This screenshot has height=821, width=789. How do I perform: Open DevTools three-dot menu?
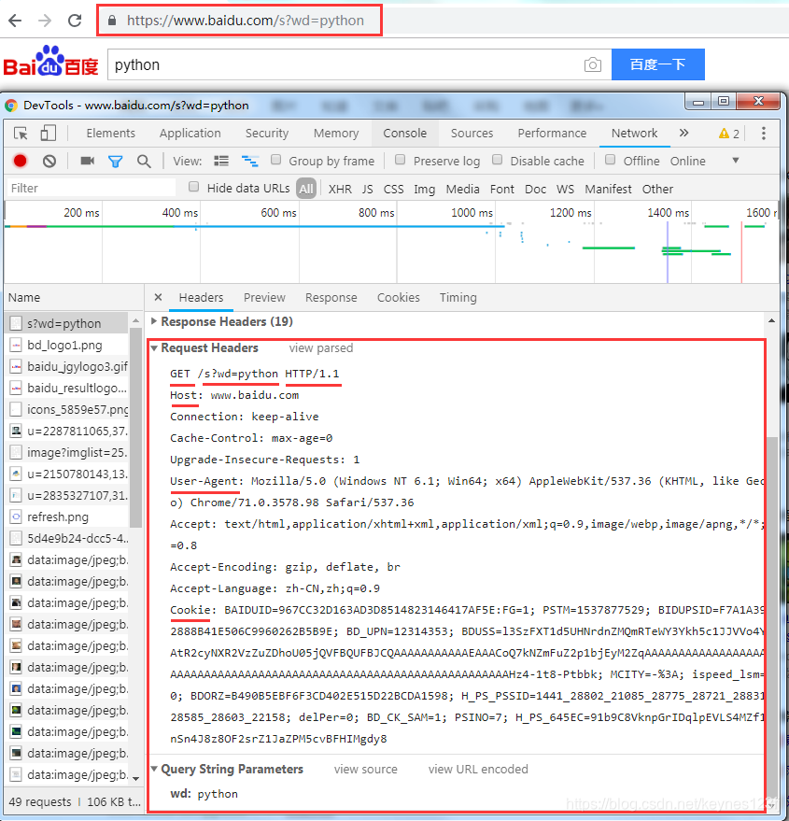point(764,133)
